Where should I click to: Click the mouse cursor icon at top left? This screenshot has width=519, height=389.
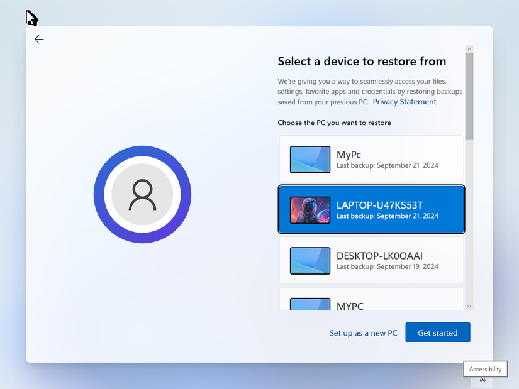point(32,18)
